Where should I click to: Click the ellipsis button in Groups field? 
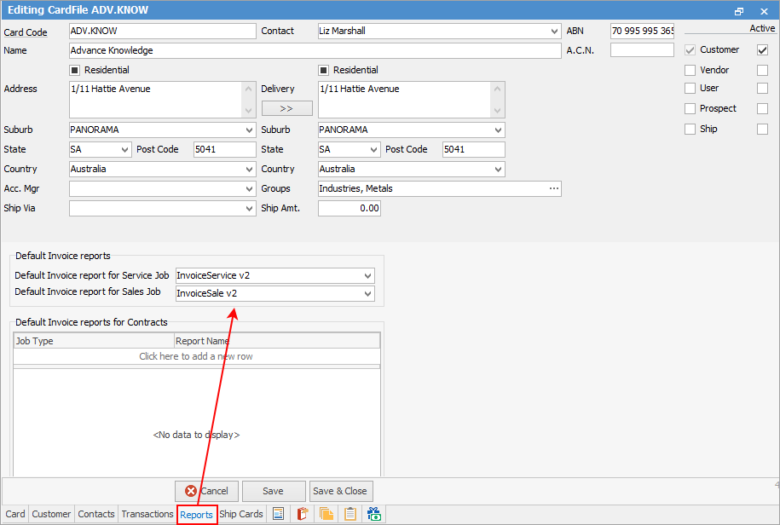pyautogui.click(x=554, y=188)
